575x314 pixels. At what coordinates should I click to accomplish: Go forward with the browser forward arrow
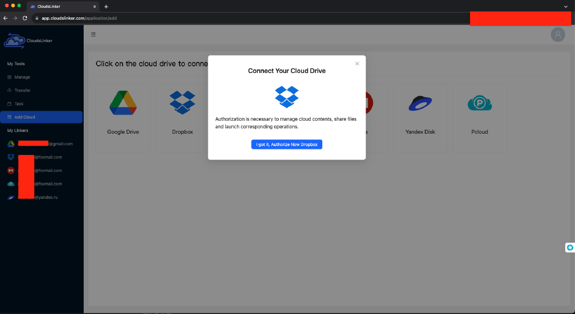point(15,18)
